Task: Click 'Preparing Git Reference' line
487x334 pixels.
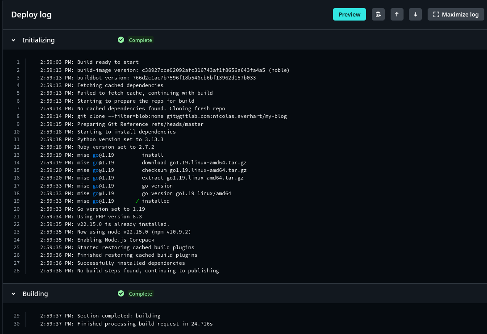Action: coord(122,124)
